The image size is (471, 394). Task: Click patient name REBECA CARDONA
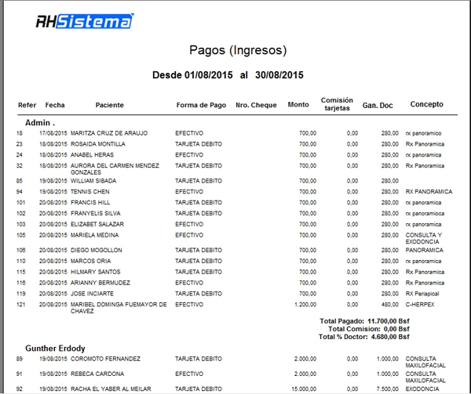97,374
